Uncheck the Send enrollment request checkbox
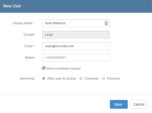 (x=44, y=68)
